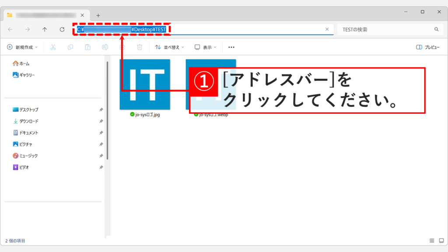Click the Rename icon in the toolbar
The image size is (448, 252).
coord(105,47)
